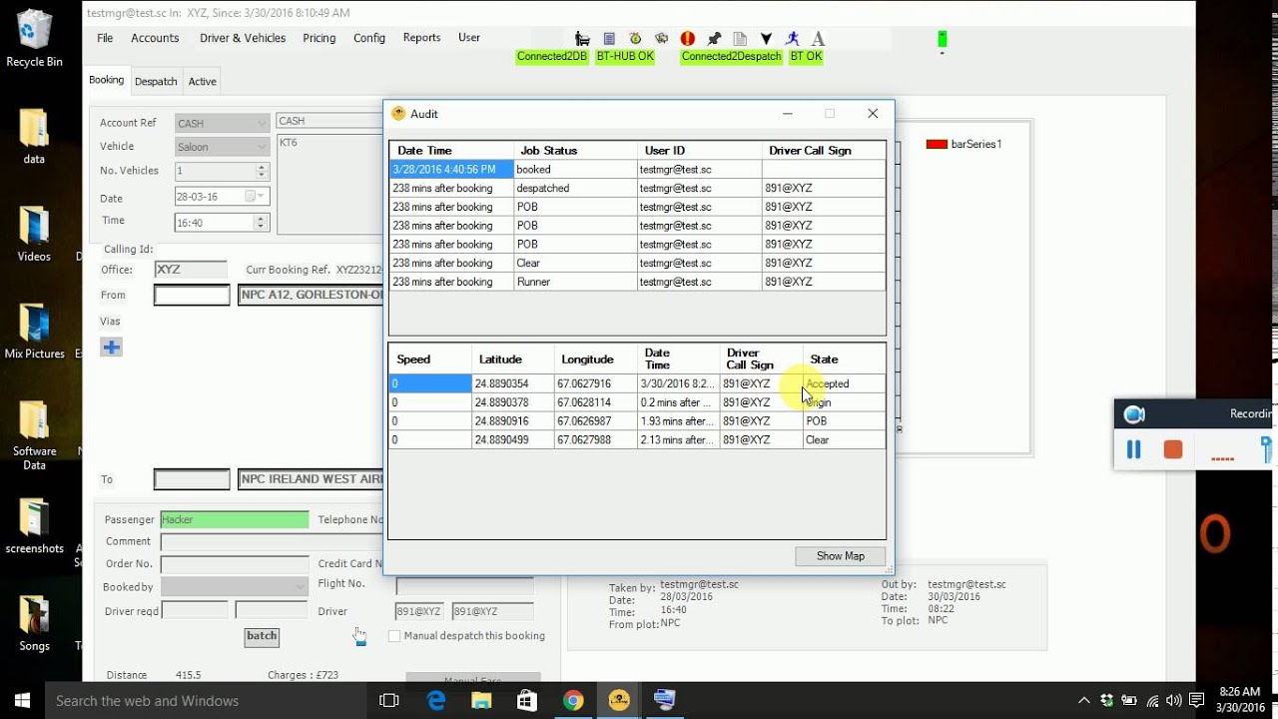
Task: Click the blue list document toolbar icon
Action: (609, 38)
